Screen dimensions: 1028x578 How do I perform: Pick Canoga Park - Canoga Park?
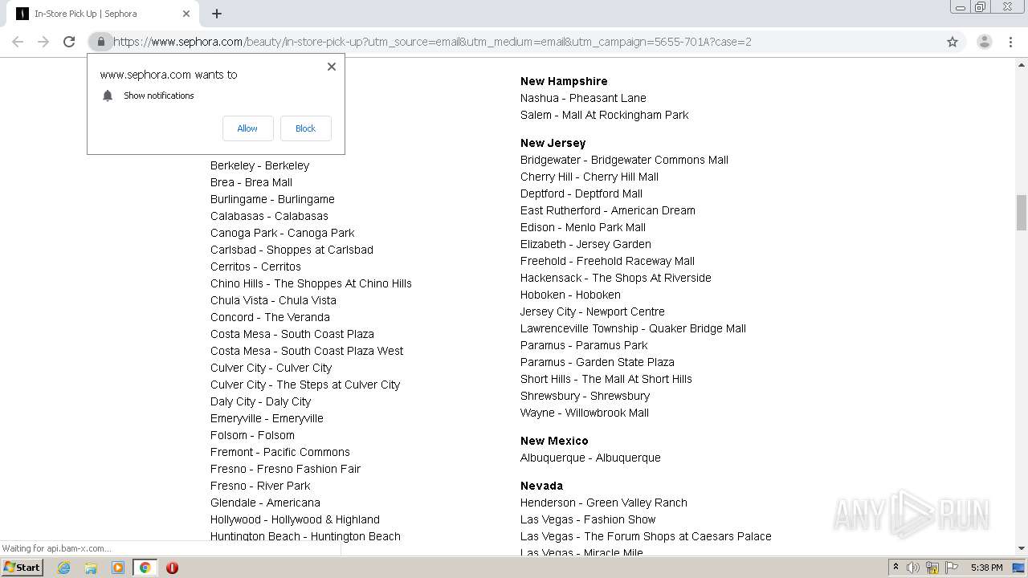[x=283, y=233]
